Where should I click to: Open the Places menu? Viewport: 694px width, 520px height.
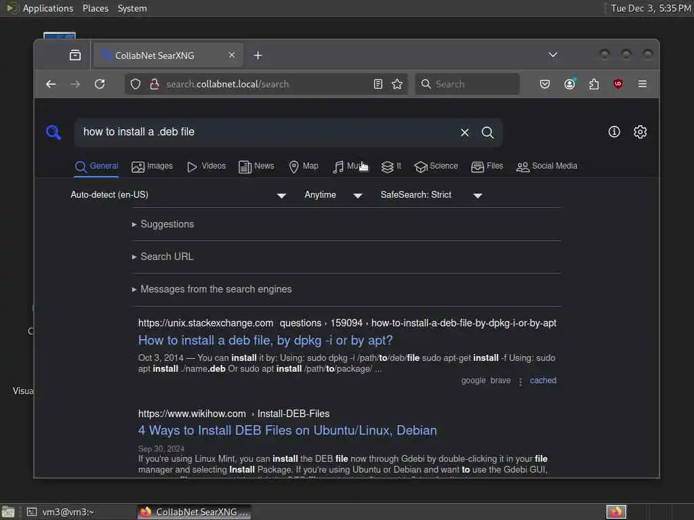coord(95,8)
